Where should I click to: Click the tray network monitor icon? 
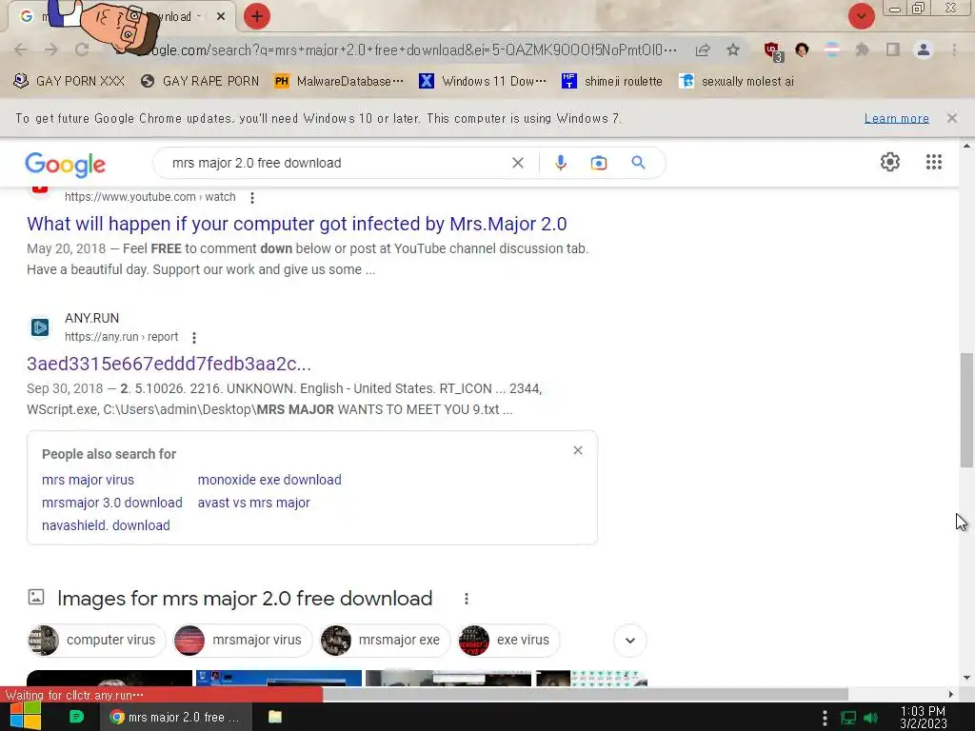[x=848, y=718]
